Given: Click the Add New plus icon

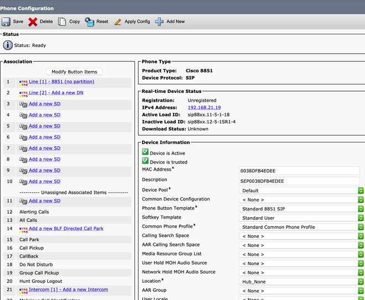Looking at the screenshot, I should click(x=159, y=22).
